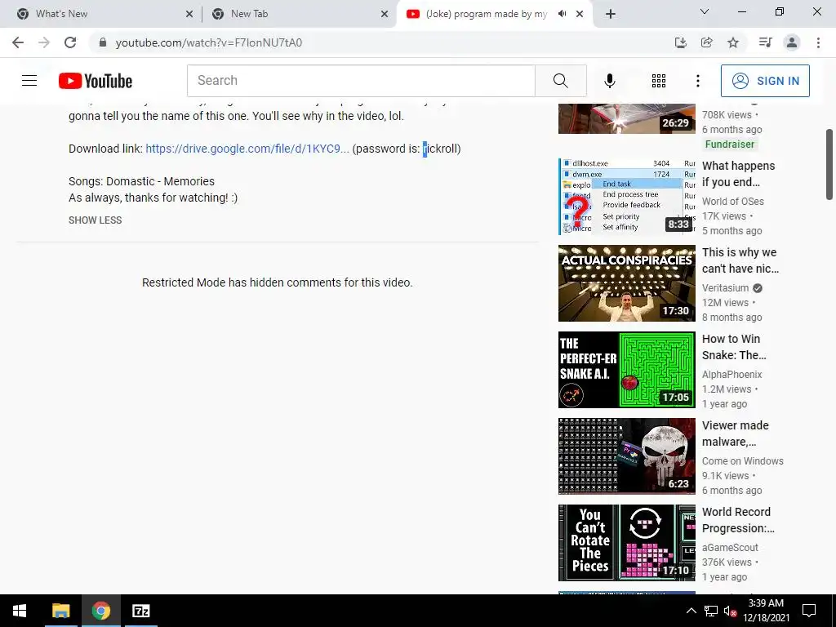Click the magnifier search button
836x627 pixels.
[x=560, y=81]
